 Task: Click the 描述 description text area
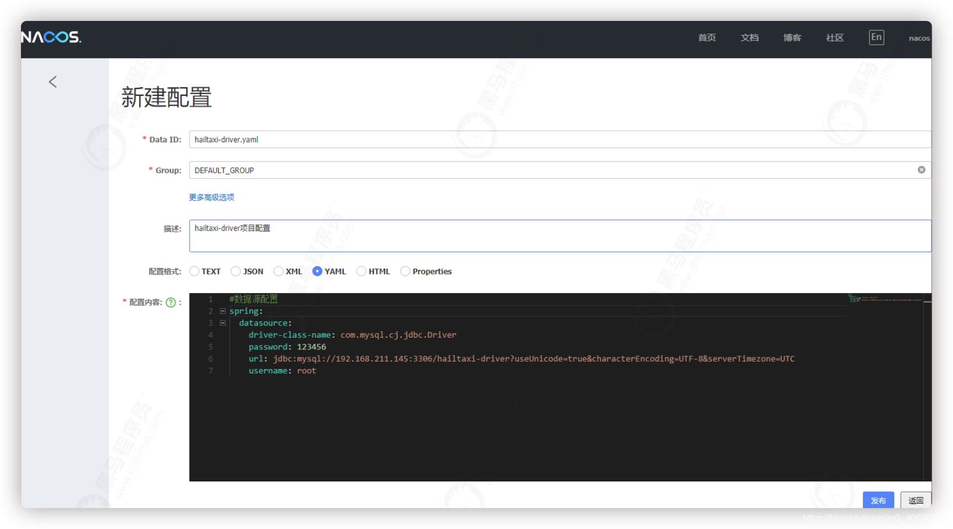(560, 236)
